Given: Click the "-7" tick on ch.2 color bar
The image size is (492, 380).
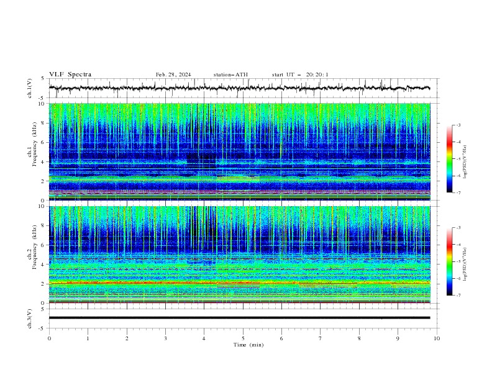Looking at the screenshot, I should tap(458, 295).
